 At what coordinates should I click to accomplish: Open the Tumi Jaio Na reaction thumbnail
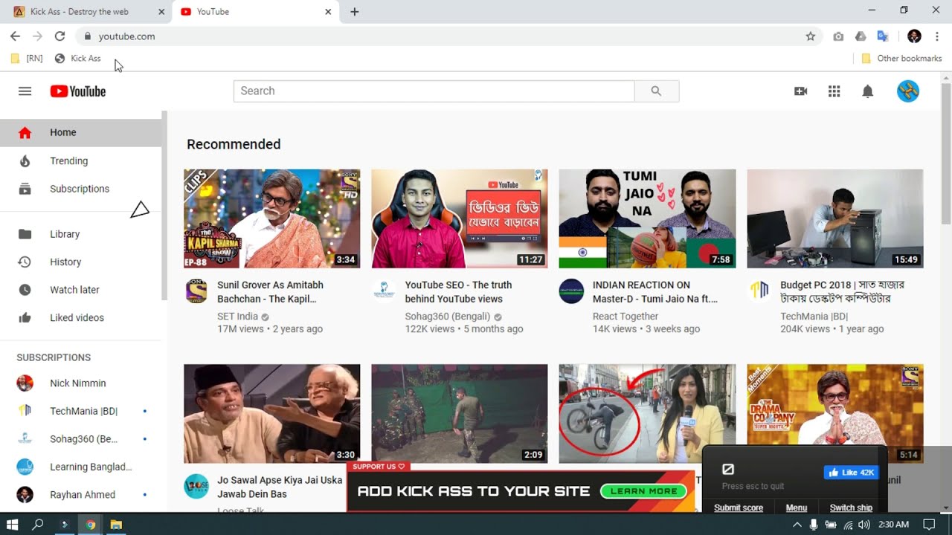click(x=647, y=218)
